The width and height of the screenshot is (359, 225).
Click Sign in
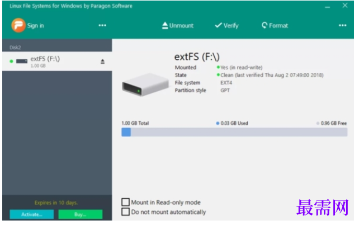(x=35, y=26)
